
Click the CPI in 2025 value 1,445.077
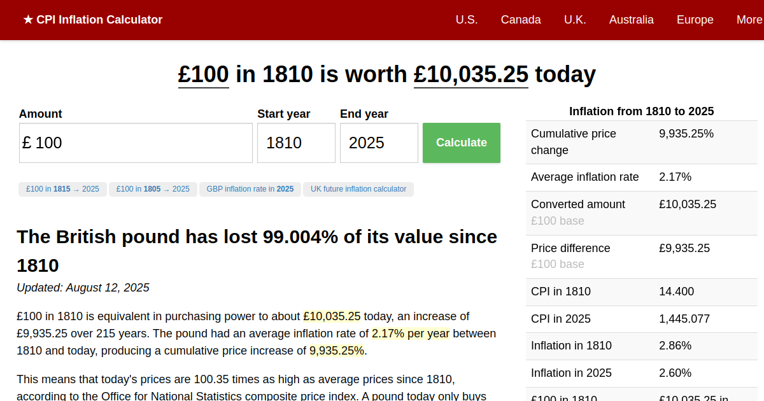(x=684, y=319)
